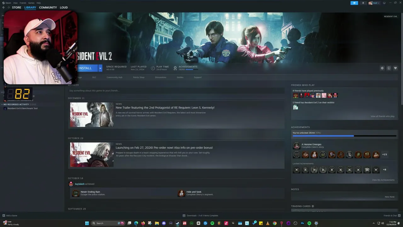Screen dimensions: 403x227
Task: Favorite Resident Evil 2 with heart icon
Action: click(x=395, y=68)
